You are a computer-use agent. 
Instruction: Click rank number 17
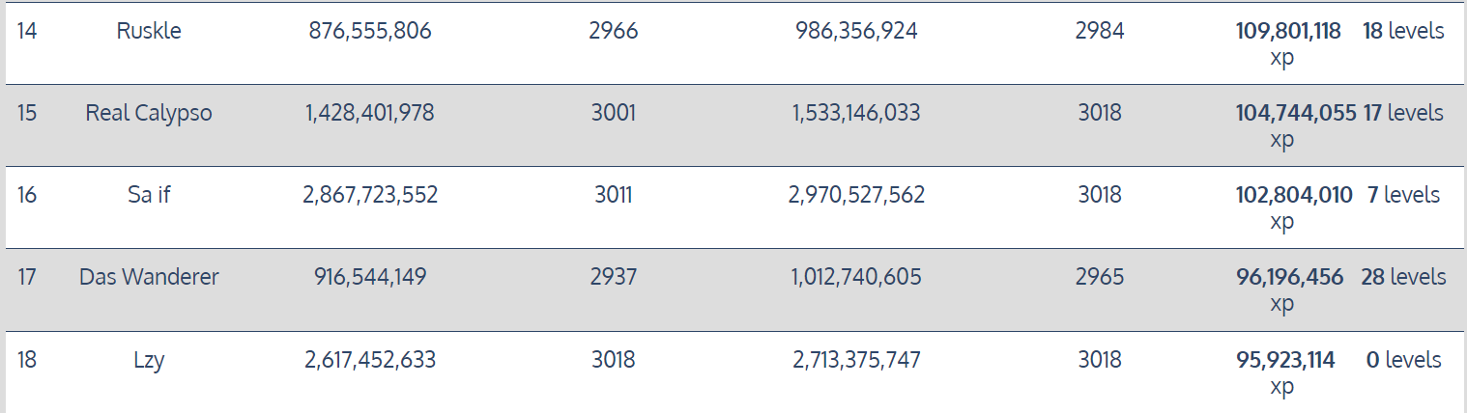(27, 277)
